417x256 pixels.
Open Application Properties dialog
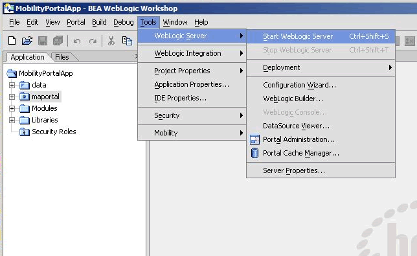click(192, 84)
